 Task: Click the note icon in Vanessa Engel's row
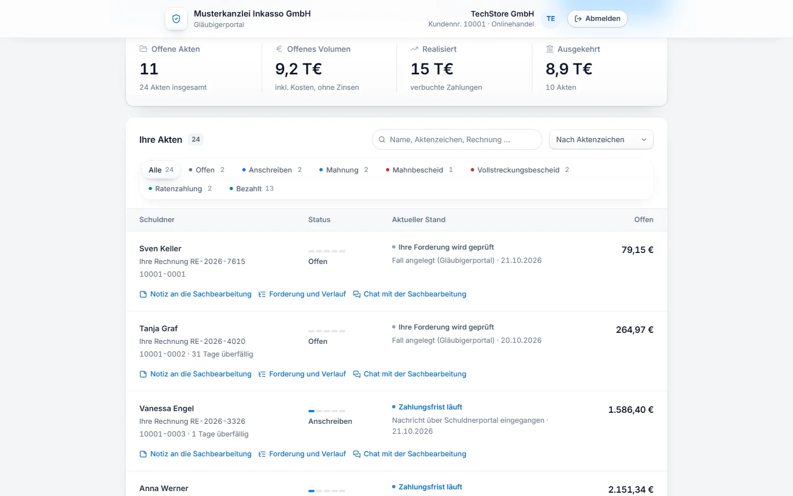(143, 454)
